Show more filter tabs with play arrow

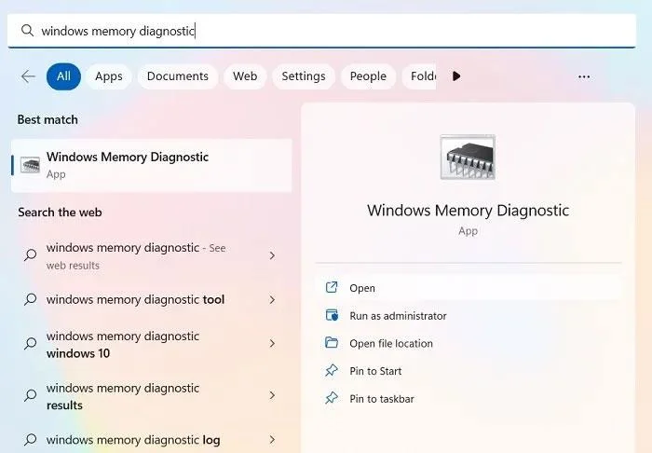pyautogui.click(x=456, y=76)
